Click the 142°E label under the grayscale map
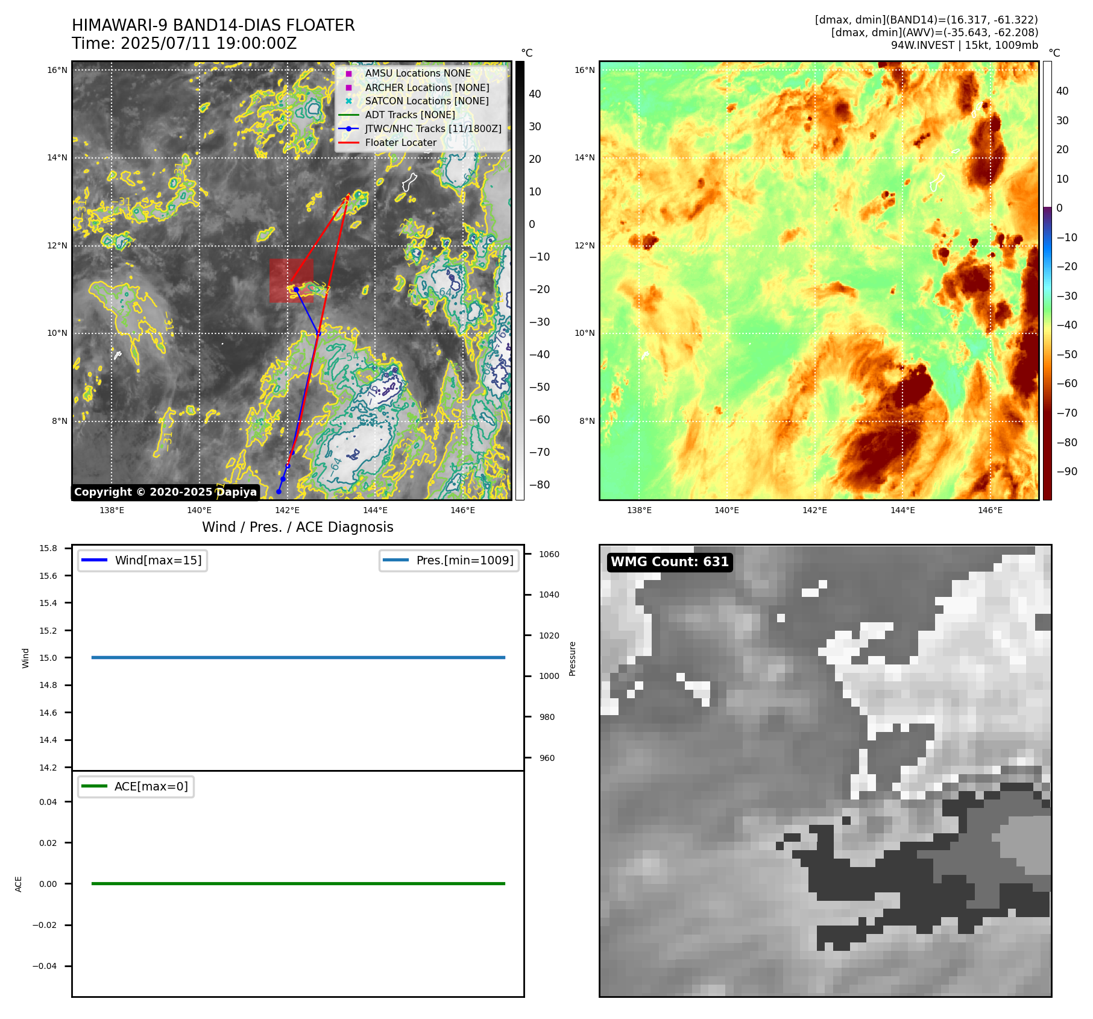Image resolution: width=1093 pixels, height=1019 pixels. click(x=288, y=510)
